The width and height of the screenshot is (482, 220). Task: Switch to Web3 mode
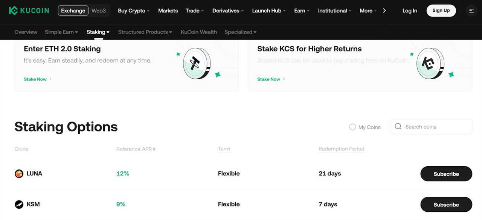click(x=98, y=11)
